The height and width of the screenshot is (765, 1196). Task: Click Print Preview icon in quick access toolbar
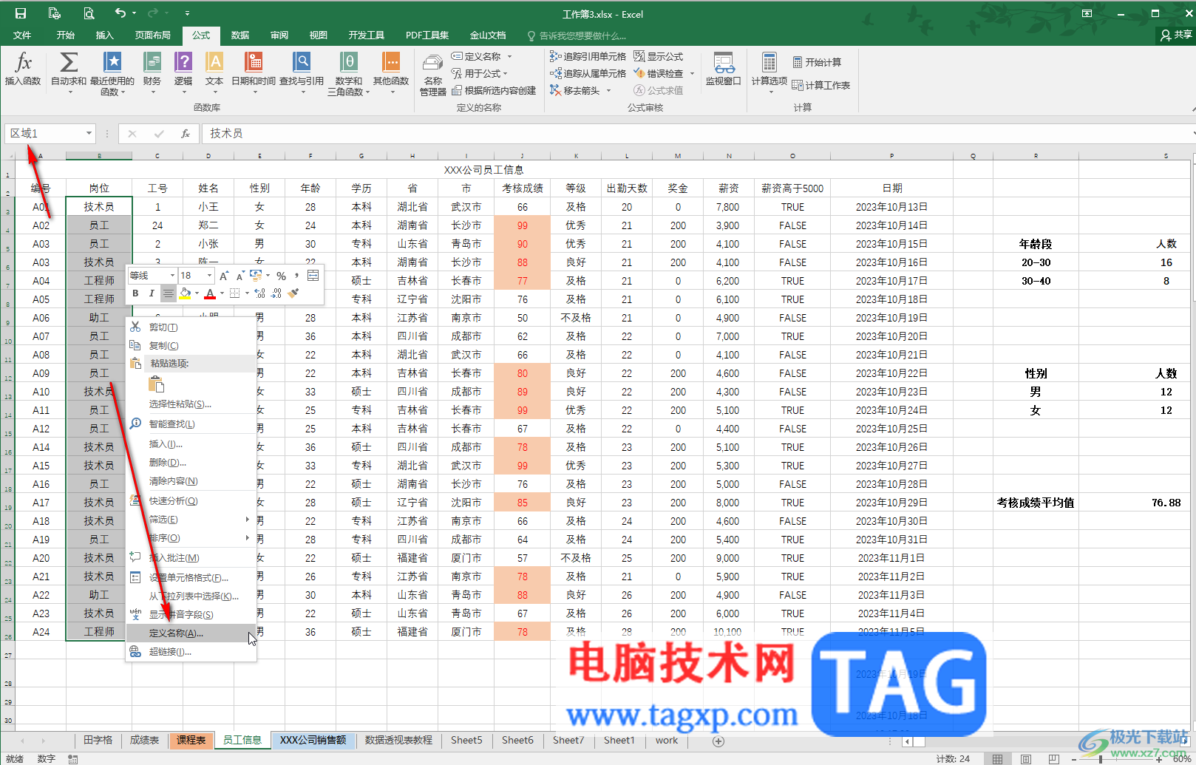89,13
